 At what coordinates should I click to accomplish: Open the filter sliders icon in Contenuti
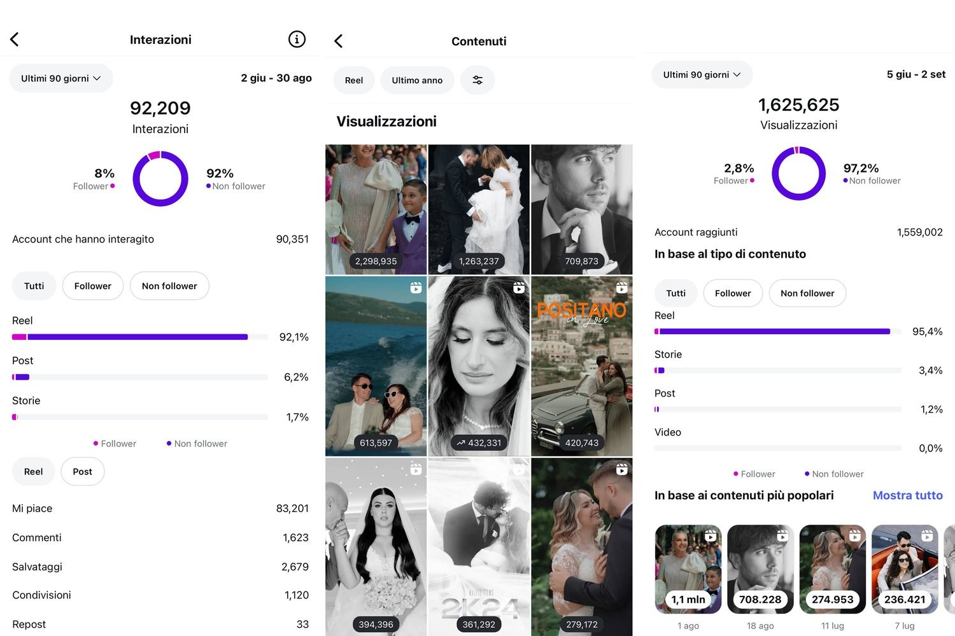tap(478, 80)
